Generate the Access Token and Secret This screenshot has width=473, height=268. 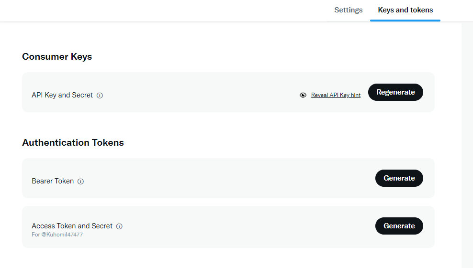(x=399, y=226)
